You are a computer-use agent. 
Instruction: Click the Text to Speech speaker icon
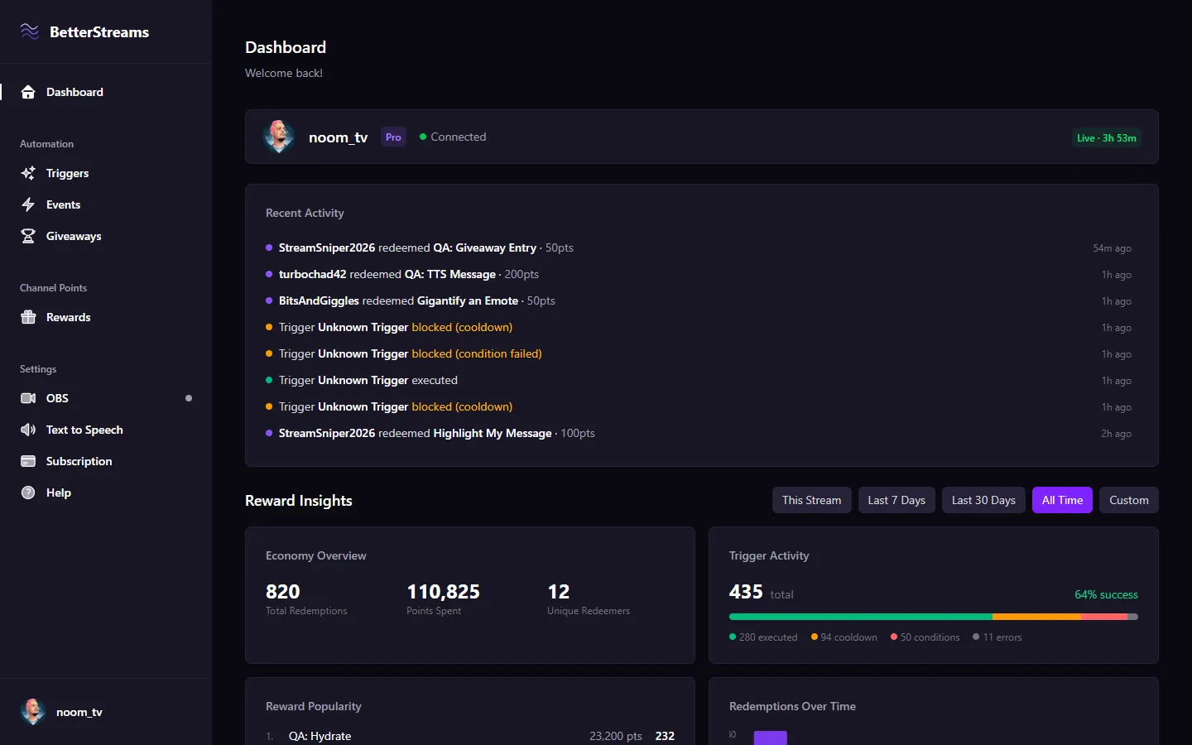[27, 430]
